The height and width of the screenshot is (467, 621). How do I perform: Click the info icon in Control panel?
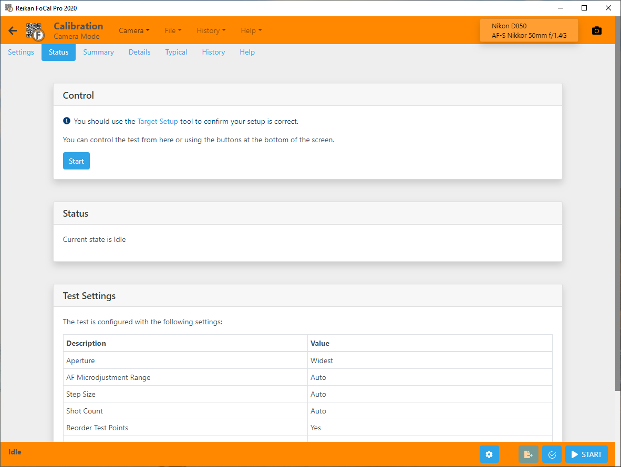pos(67,121)
